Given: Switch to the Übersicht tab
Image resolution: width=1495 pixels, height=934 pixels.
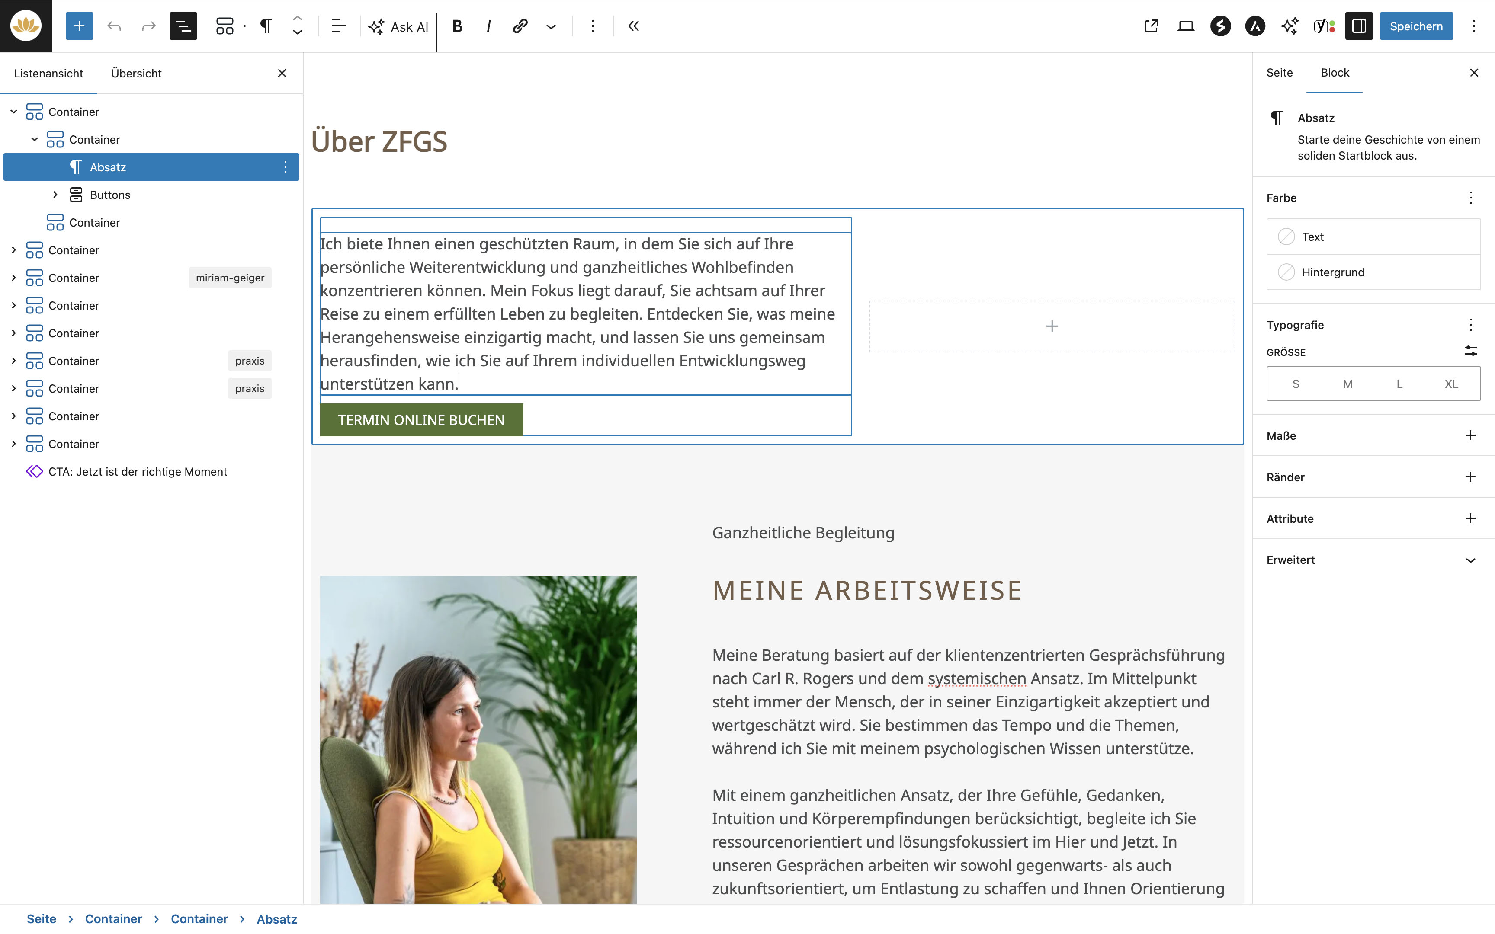Looking at the screenshot, I should (x=136, y=73).
